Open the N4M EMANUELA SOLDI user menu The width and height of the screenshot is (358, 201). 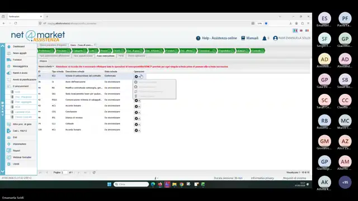point(291,38)
